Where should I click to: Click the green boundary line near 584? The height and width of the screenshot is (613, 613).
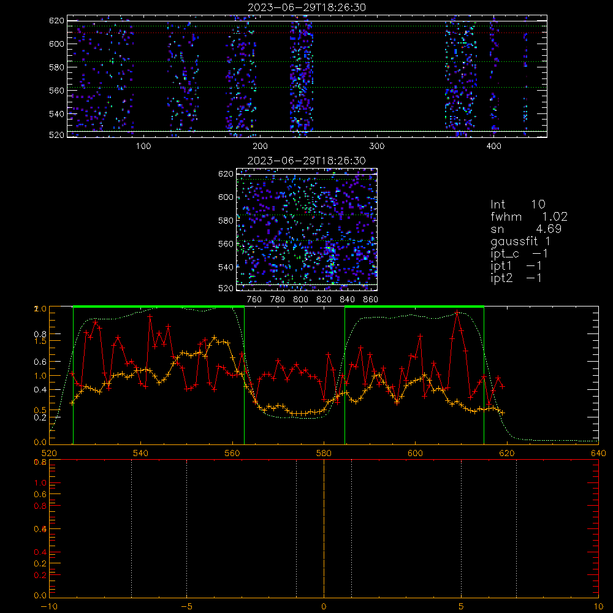[345, 375]
